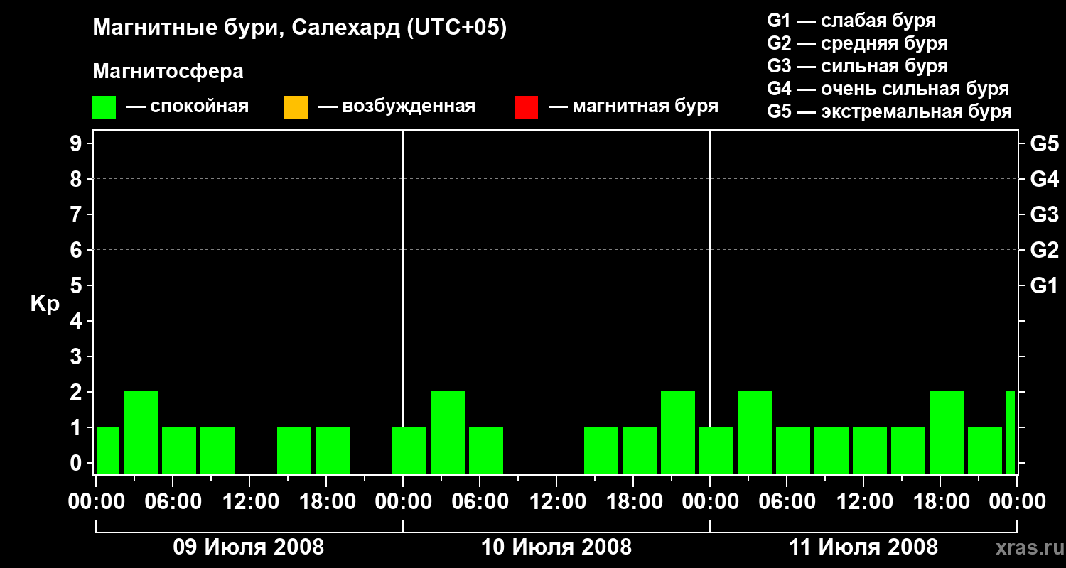Click the 'Магнитосфера' legend heading
Viewport: 1066px width, 568px height.
pyautogui.click(x=168, y=72)
